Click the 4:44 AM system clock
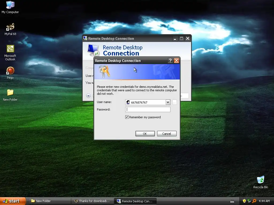This screenshot has width=274, height=205. tap(264, 201)
